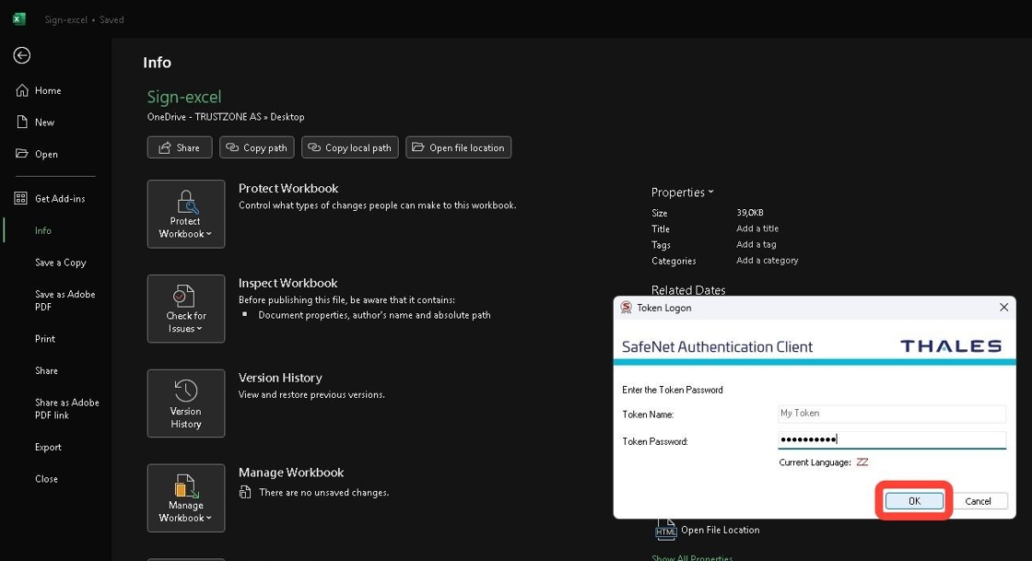Screen dimensions: 1032x561
Task: Click Copy local path button
Action: [349, 147]
